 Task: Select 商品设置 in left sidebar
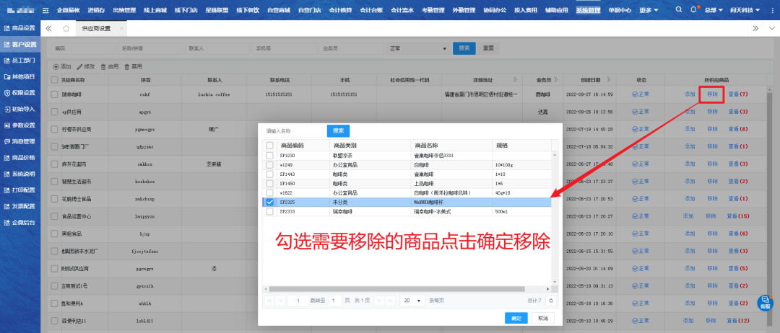pos(19,27)
